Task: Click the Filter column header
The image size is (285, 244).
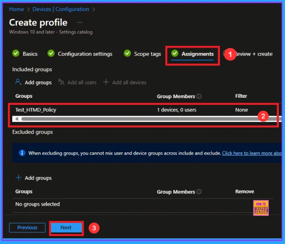Action: 241,96
